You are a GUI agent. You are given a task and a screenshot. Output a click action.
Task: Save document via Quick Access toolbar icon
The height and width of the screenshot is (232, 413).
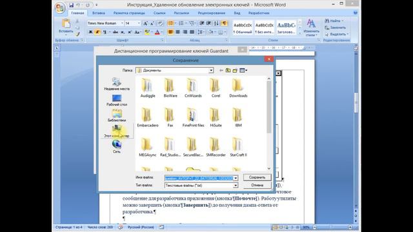pos(71,5)
